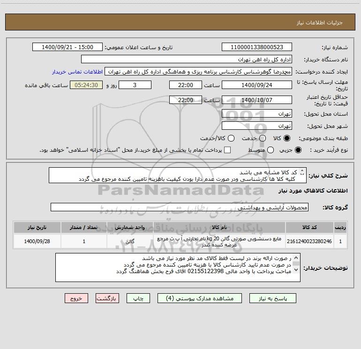The image size is (361, 349).
Task: Click the استان محل تحویل field تهران
Action: pyautogui.click(x=257, y=114)
